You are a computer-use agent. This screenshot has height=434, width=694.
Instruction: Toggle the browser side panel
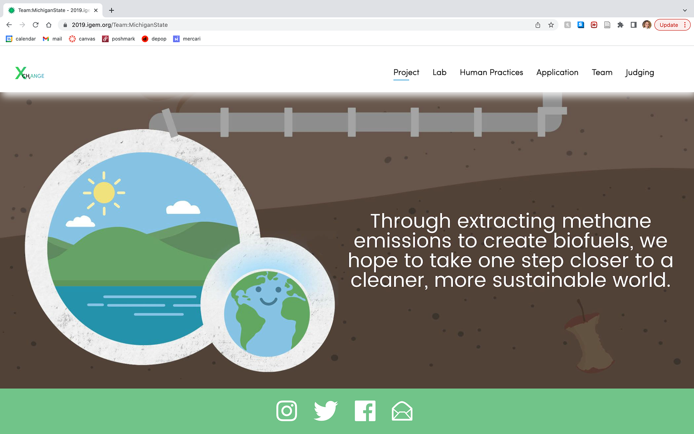pos(633,25)
